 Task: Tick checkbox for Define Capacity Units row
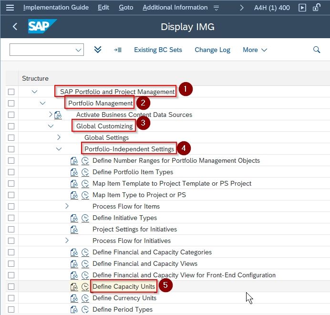click(x=11, y=286)
